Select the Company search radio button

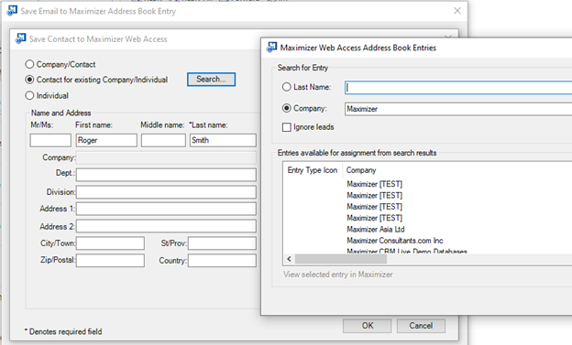coord(287,108)
